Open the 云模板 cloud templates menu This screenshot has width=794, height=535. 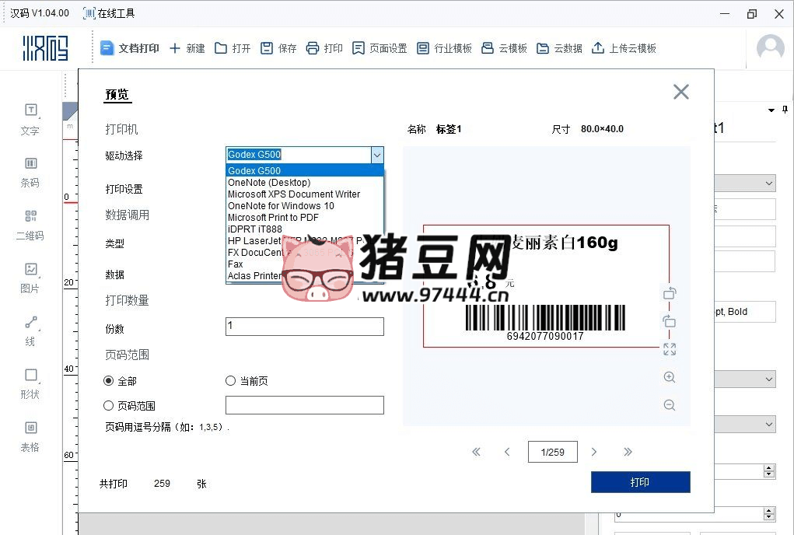[504, 47]
